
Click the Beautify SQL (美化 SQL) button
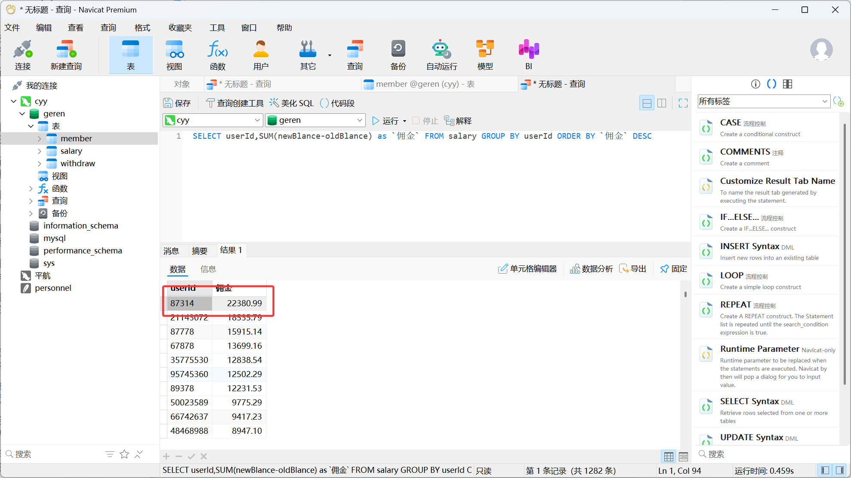pos(292,103)
